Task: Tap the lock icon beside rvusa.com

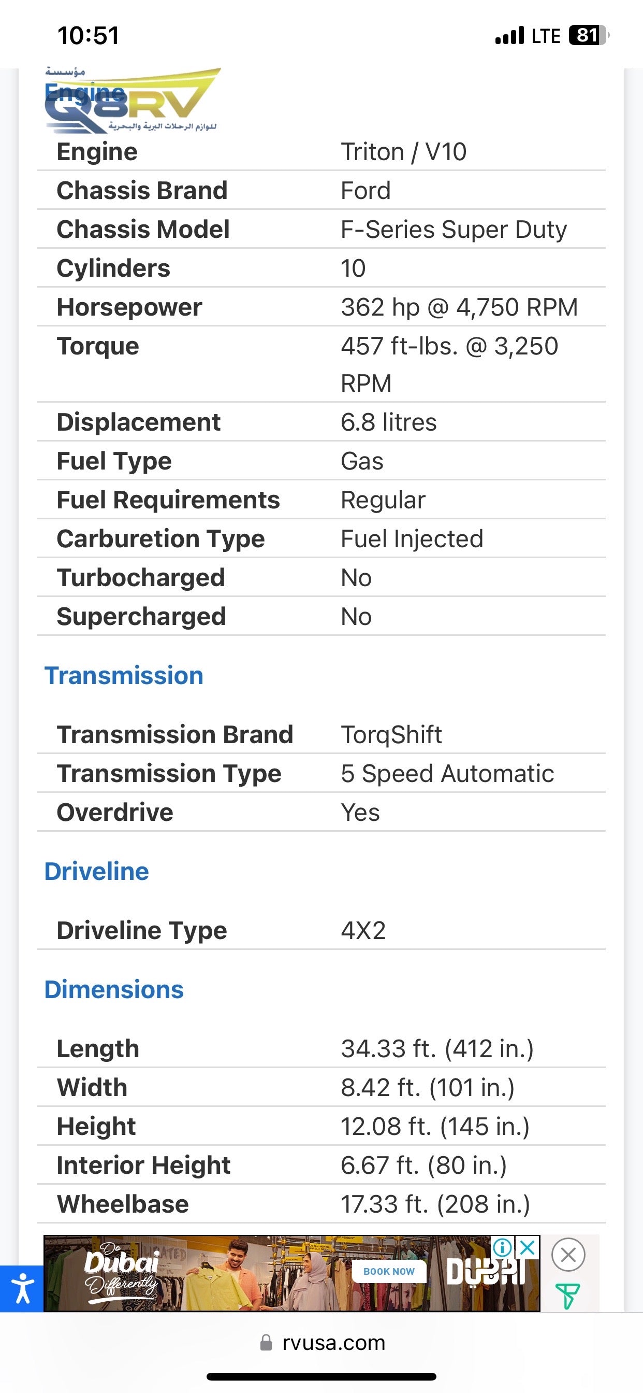Action: click(266, 1343)
